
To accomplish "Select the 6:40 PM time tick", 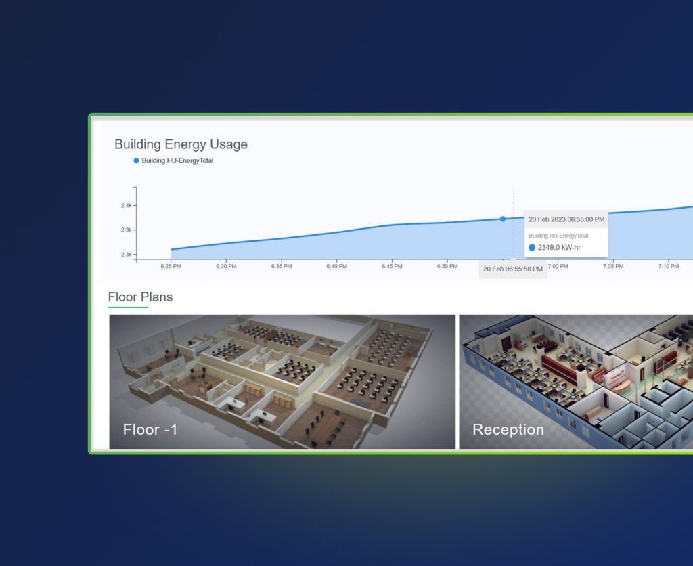I will tap(336, 267).
